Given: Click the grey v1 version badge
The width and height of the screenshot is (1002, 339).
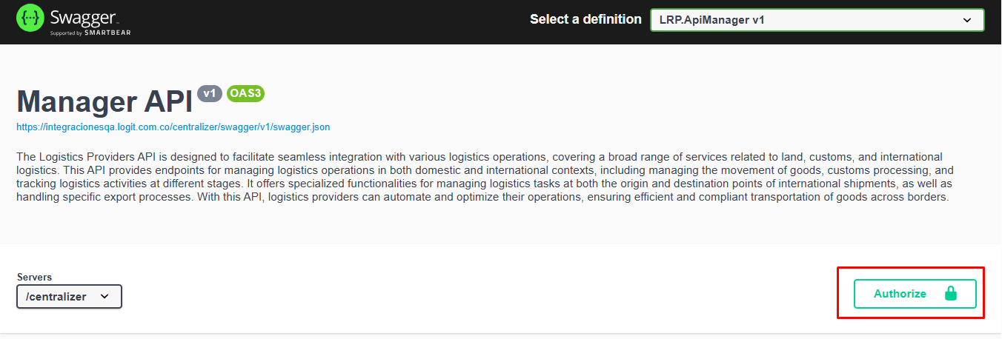Looking at the screenshot, I should [x=210, y=93].
